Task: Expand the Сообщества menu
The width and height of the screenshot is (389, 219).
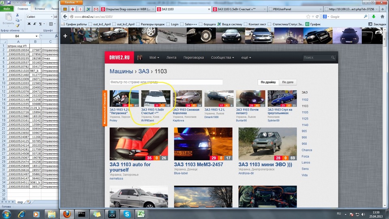Action: point(222,57)
